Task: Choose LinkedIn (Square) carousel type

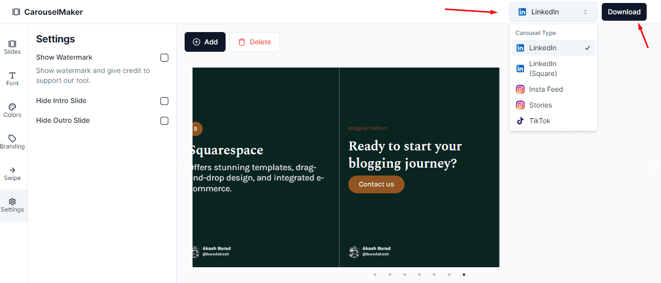Action: (553, 69)
